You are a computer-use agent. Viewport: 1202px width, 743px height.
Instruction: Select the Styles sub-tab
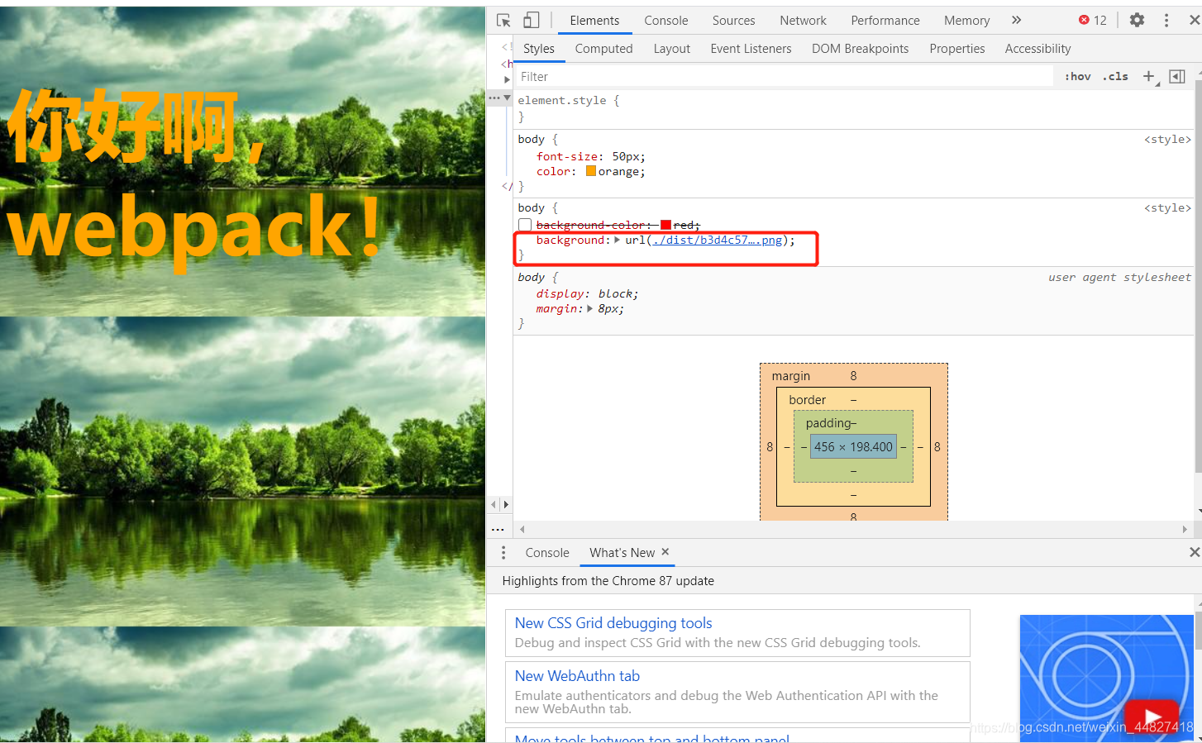point(539,49)
